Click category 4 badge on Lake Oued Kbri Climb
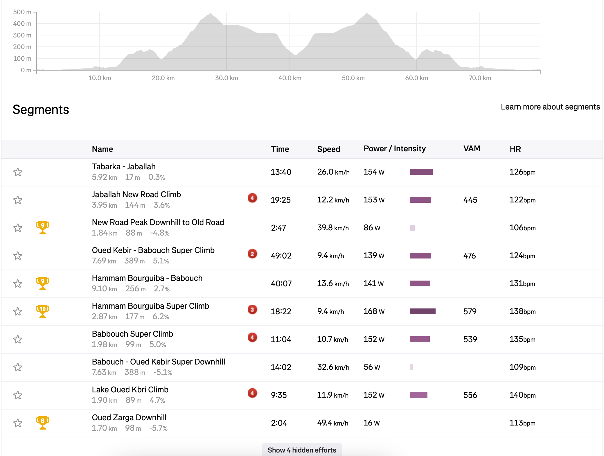Viewport: 604px width, 456px height. click(252, 393)
